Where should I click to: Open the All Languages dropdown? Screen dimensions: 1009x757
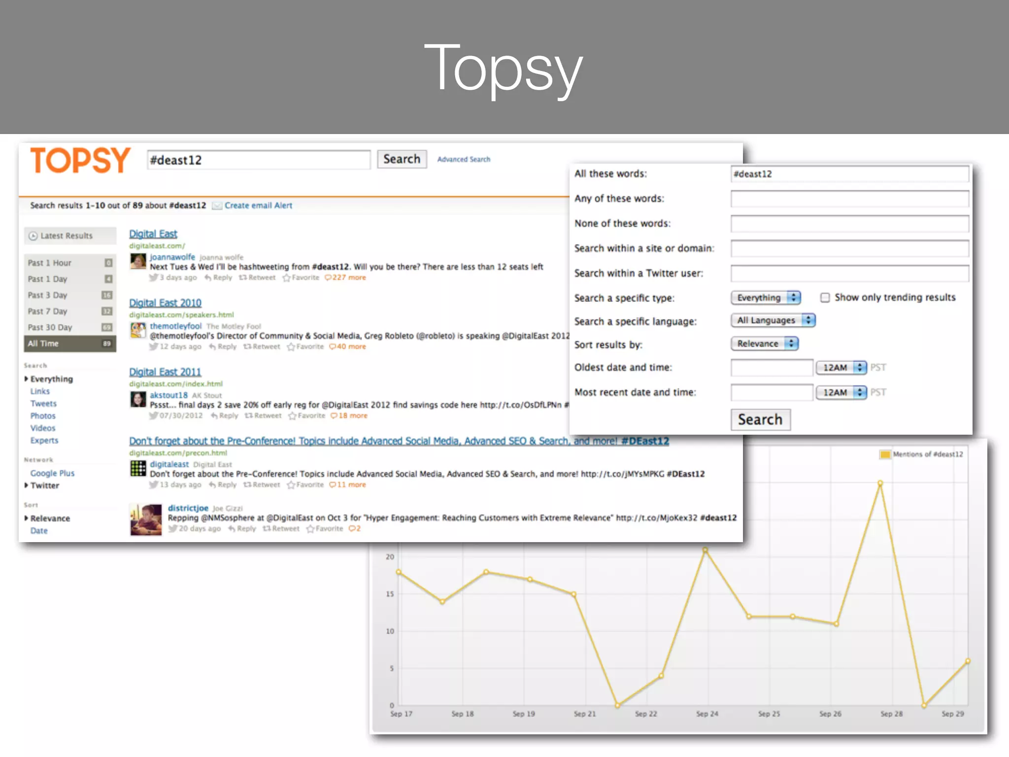point(773,320)
